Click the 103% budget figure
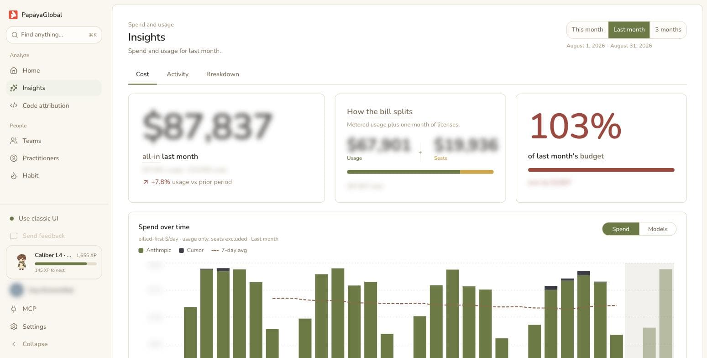Viewport: 707px width, 358px height. click(575, 126)
